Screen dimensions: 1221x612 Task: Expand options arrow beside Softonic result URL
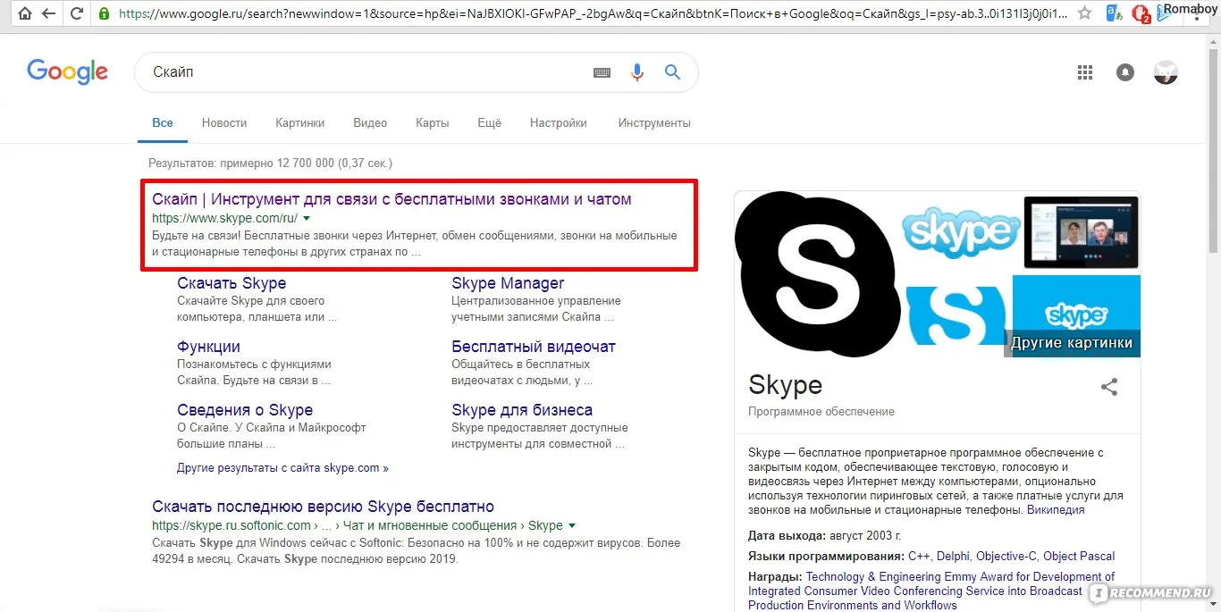click(x=572, y=525)
